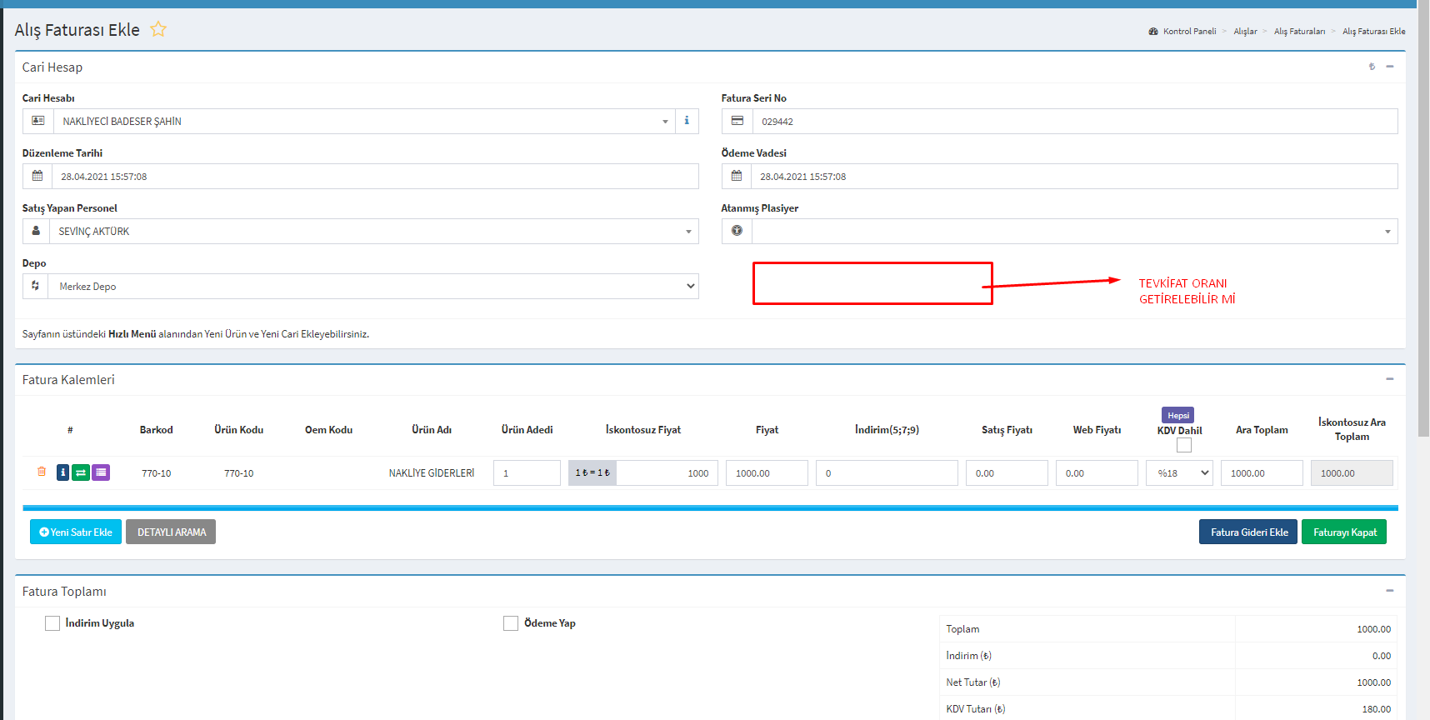Screen dimensions: 1430x720
Task: Collapse the Fatura Kalemleri panel
Action: coord(1389,379)
